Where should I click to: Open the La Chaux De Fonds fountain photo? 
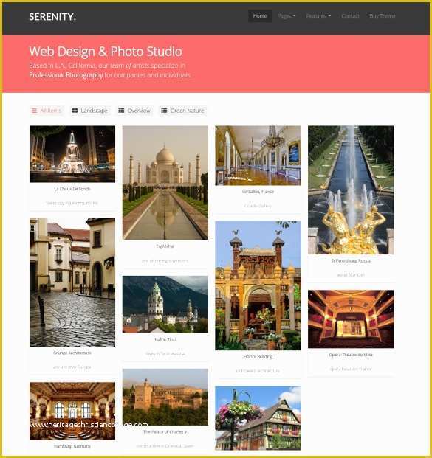pos(72,154)
